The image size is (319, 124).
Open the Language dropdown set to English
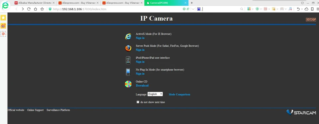pos(155,94)
